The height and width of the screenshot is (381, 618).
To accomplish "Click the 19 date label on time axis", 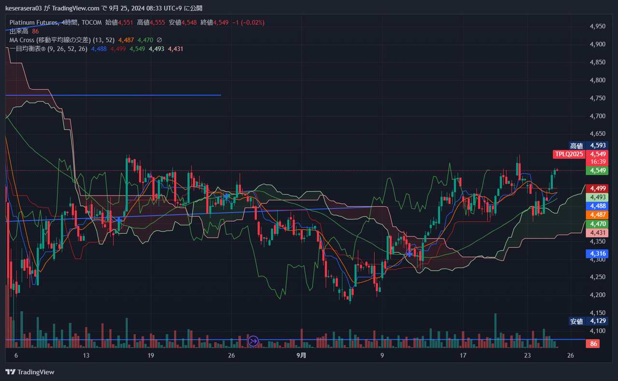I will tap(151, 356).
